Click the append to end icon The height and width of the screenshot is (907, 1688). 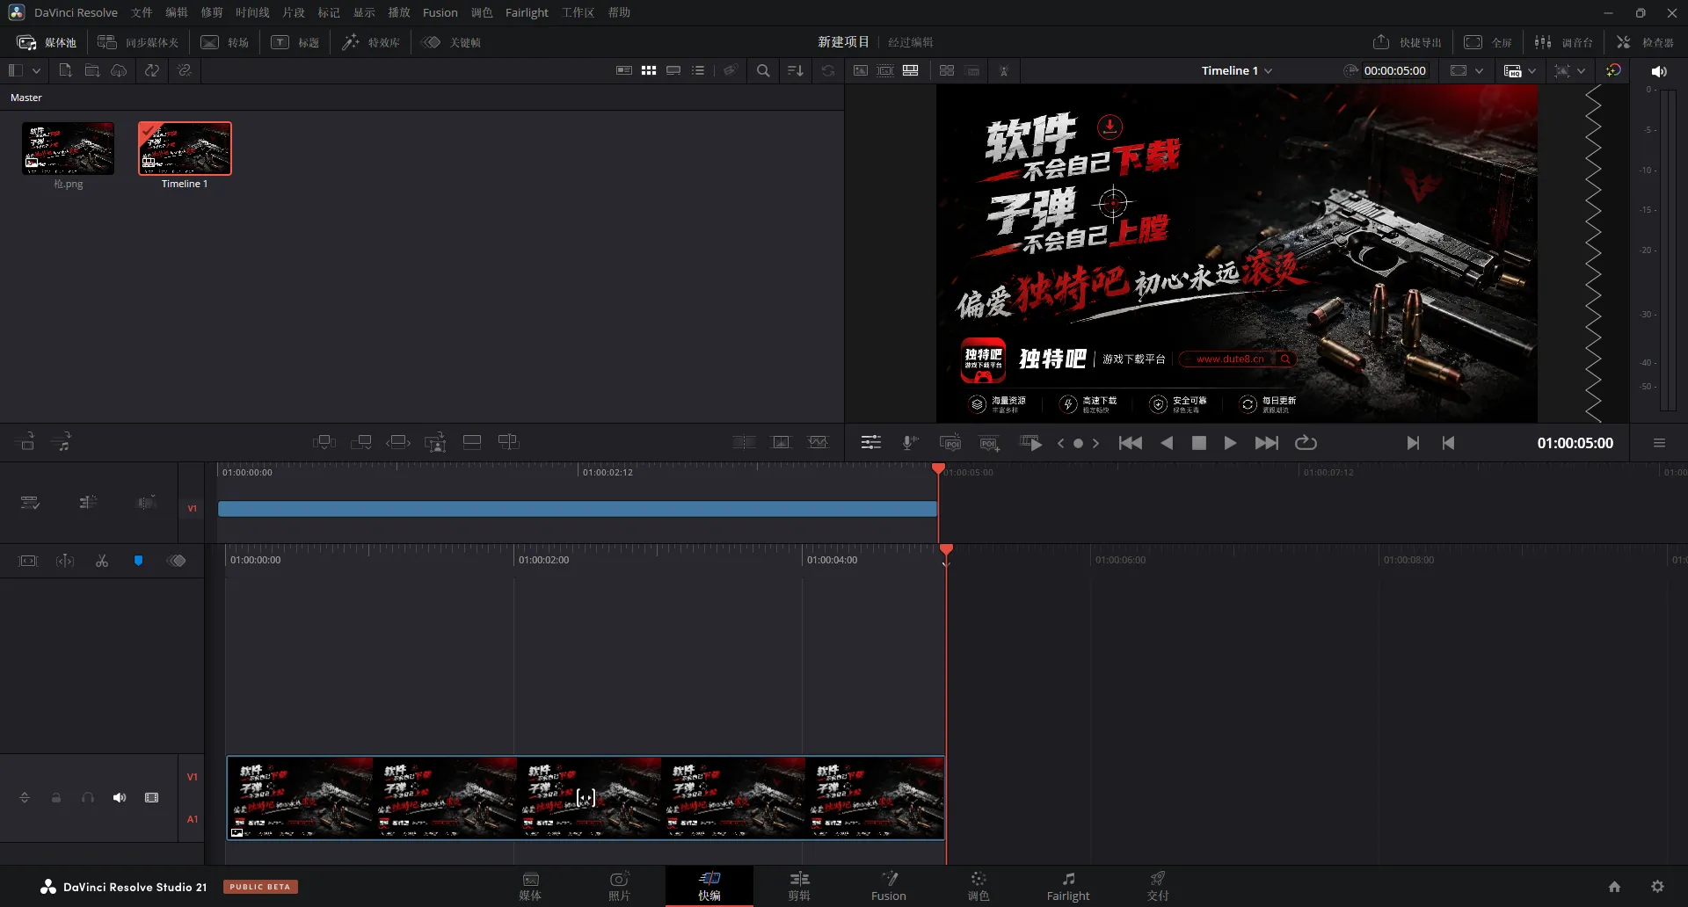(x=361, y=442)
